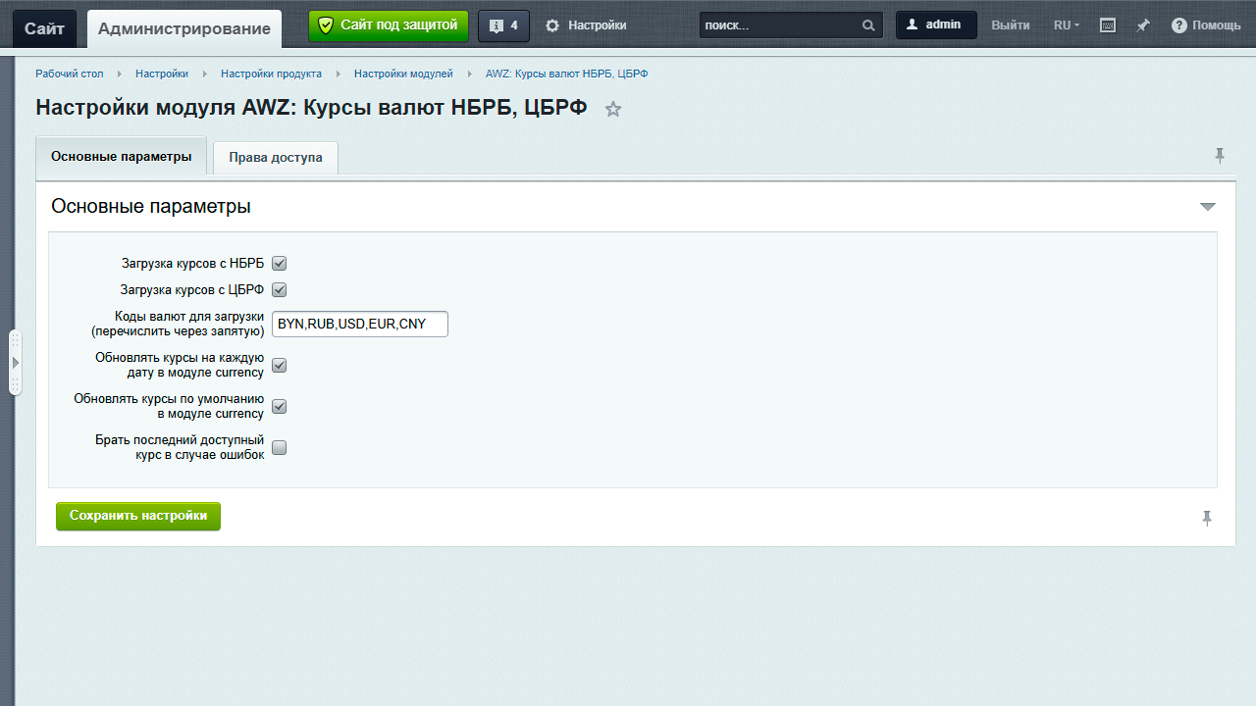The image size is (1256, 706).
Task: Expand the left sidebar menu handle
Action: [x=15, y=363]
